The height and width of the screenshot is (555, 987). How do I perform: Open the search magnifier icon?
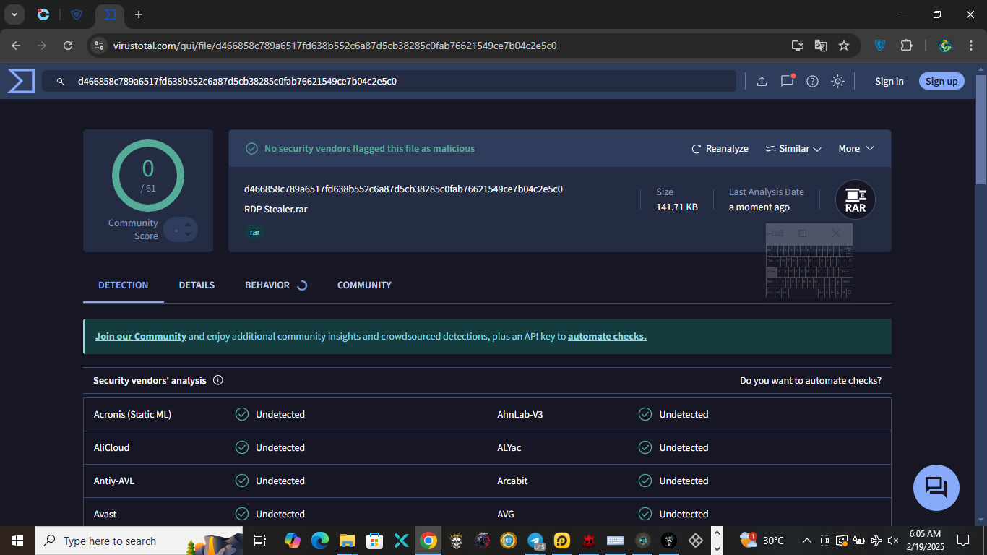pyautogui.click(x=61, y=81)
